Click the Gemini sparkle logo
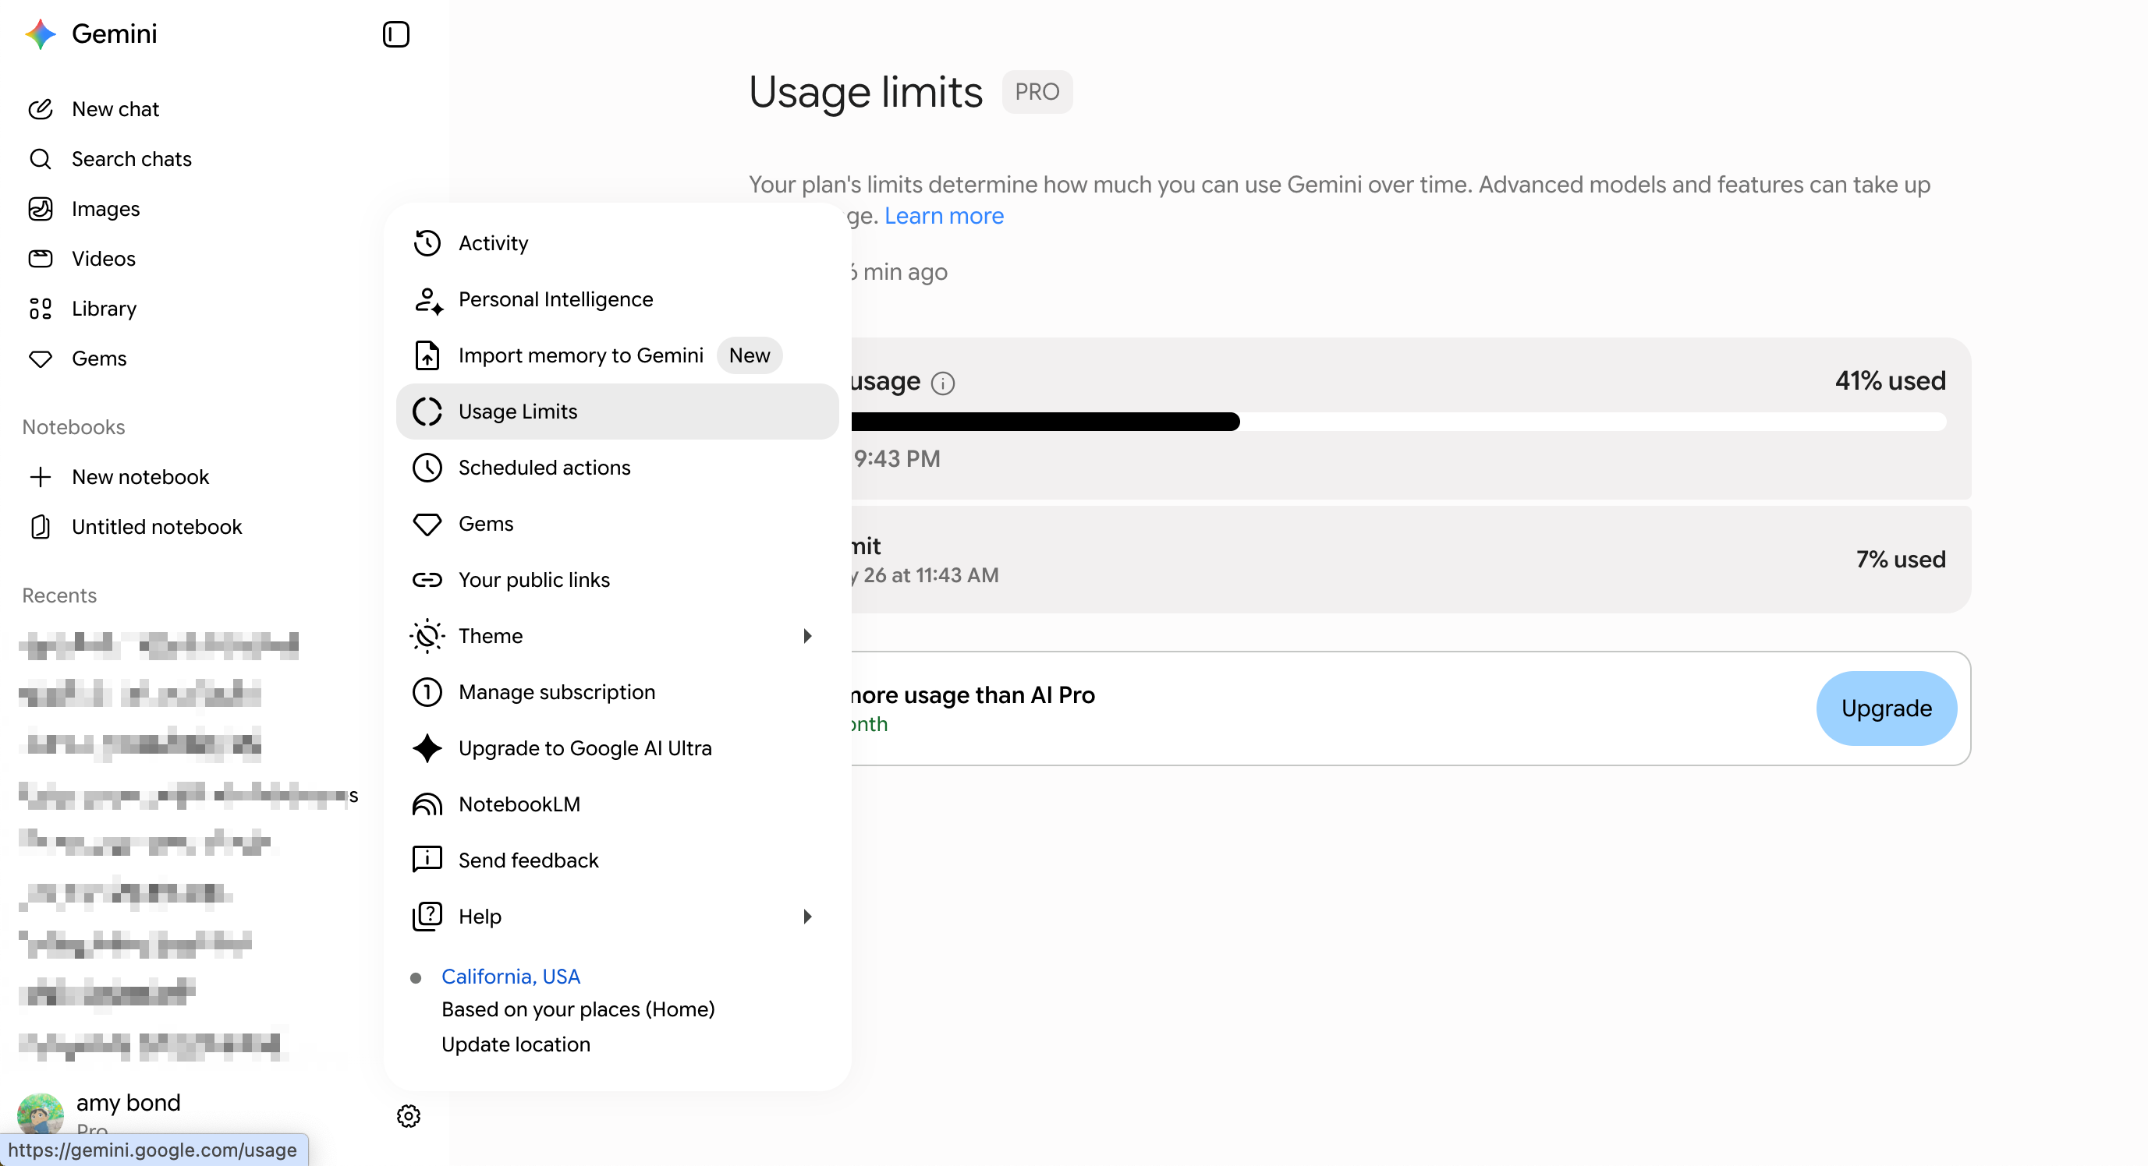Viewport: 2148px width, 1166px height. coord(40,34)
